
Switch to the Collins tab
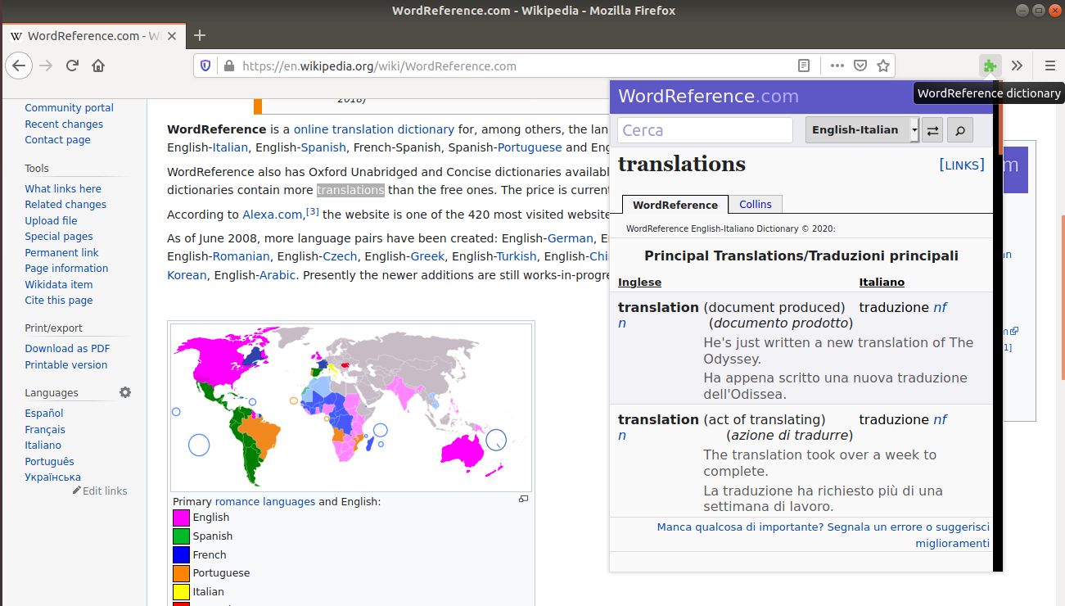[756, 204]
